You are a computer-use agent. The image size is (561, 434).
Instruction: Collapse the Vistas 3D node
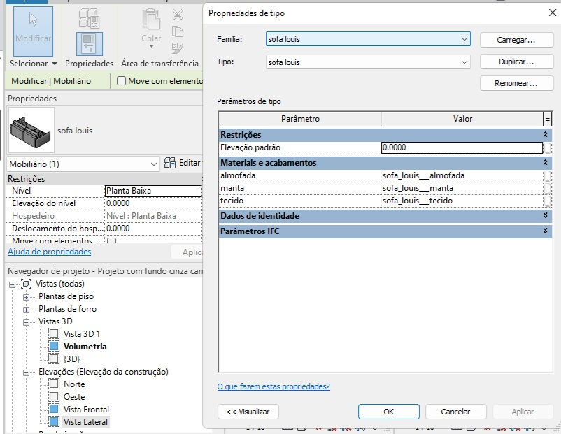point(26,322)
